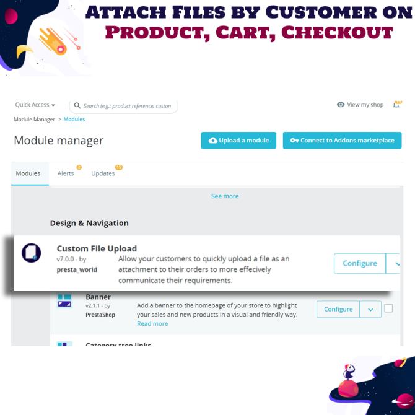415x415 pixels.
Task: Expand Custom File Upload actions arrow
Action: pos(393,263)
